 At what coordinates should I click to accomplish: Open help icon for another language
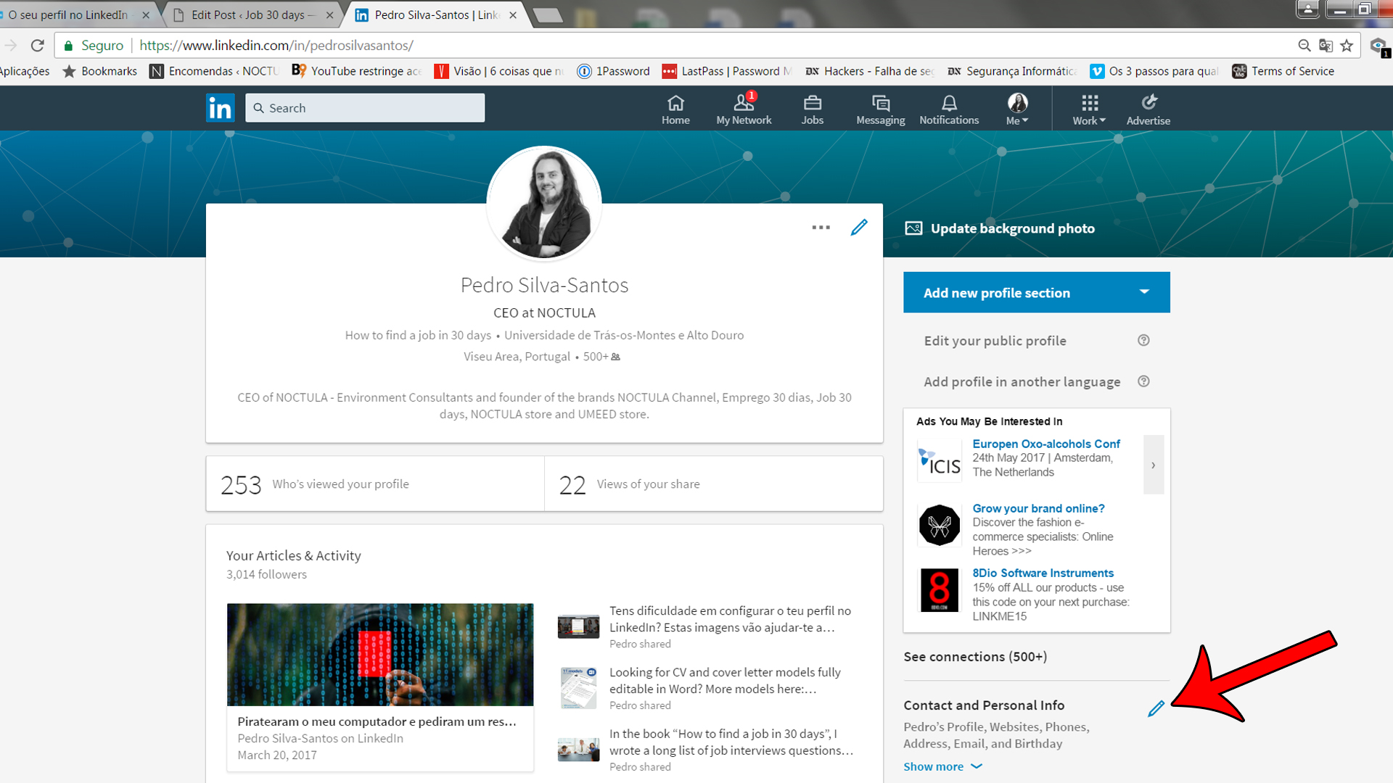pos(1143,381)
